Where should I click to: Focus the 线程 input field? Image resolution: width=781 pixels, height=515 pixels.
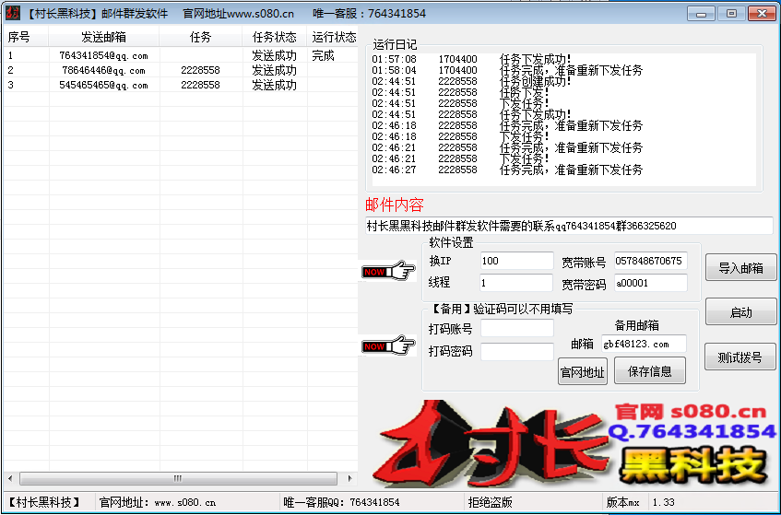[516, 283]
